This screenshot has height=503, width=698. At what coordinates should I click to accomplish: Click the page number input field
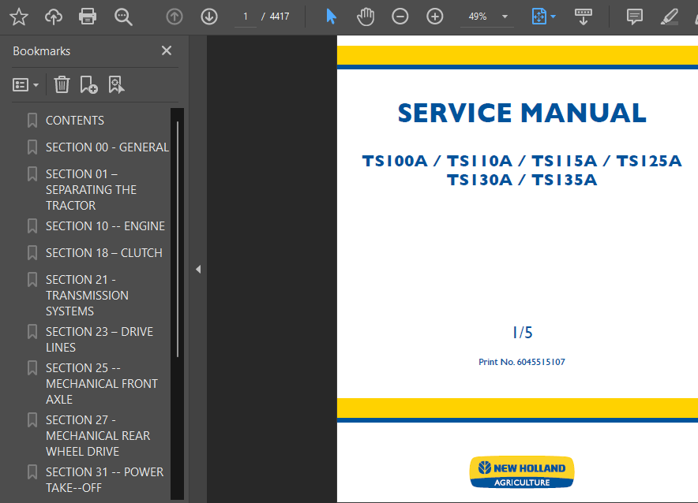click(x=245, y=16)
